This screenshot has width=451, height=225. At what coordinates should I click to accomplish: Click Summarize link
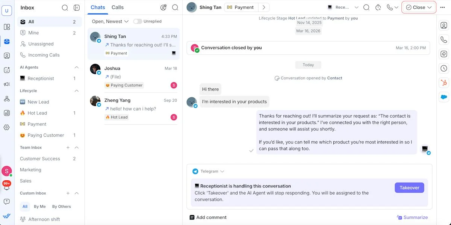[412, 217]
